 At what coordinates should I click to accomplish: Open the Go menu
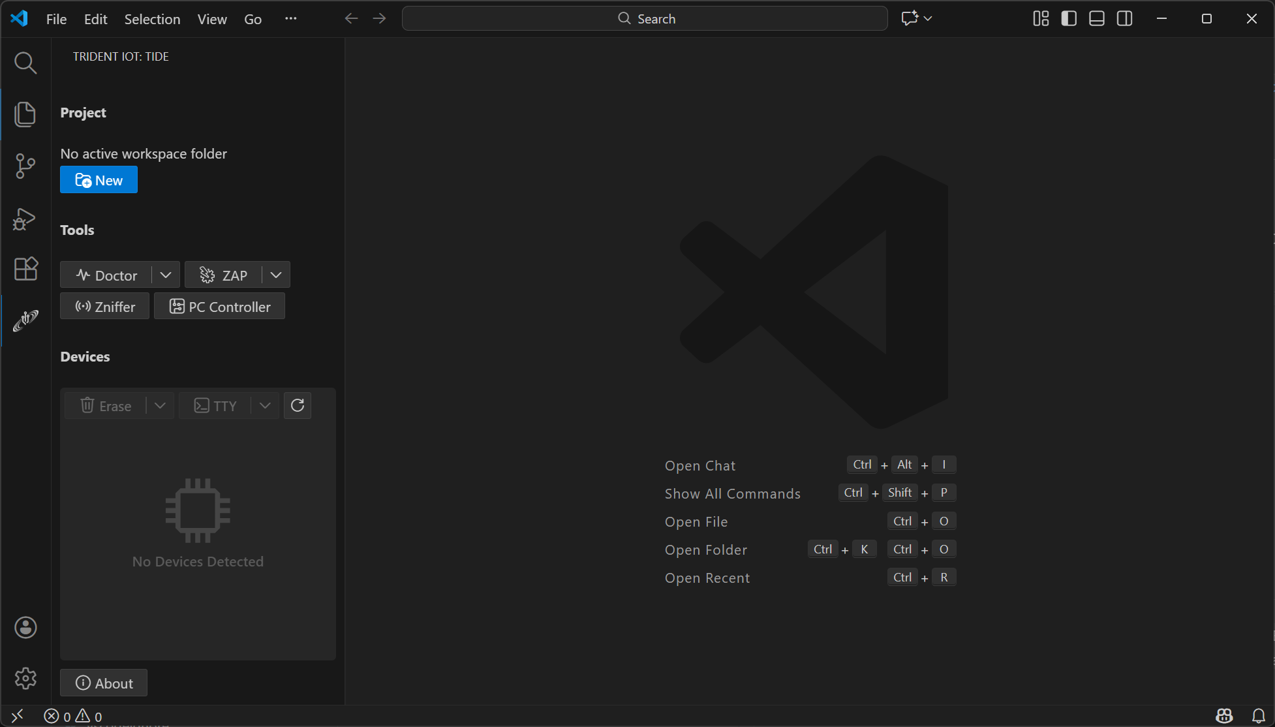(253, 19)
